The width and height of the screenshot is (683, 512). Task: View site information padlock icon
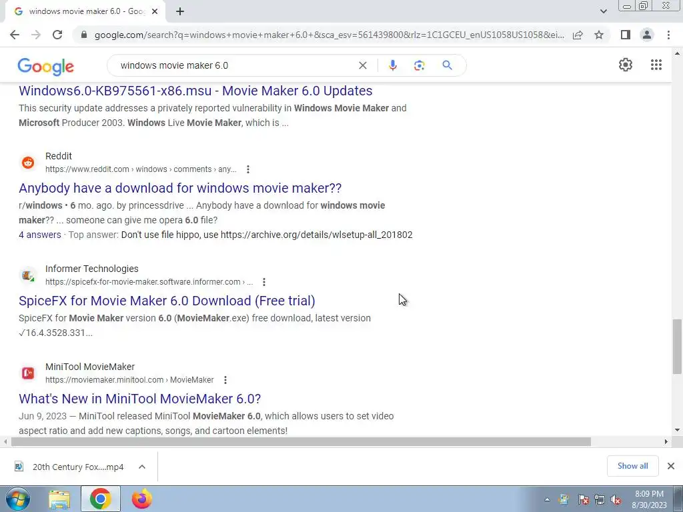coord(84,35)
